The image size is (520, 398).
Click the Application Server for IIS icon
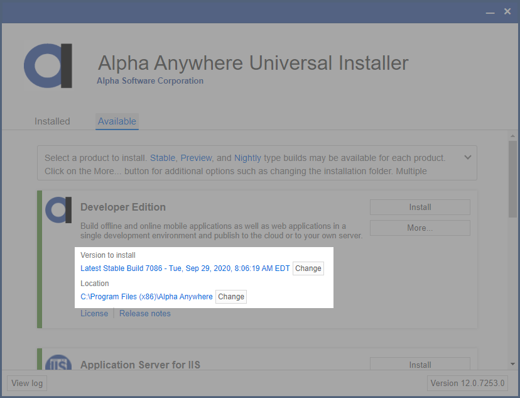(58, 362)
